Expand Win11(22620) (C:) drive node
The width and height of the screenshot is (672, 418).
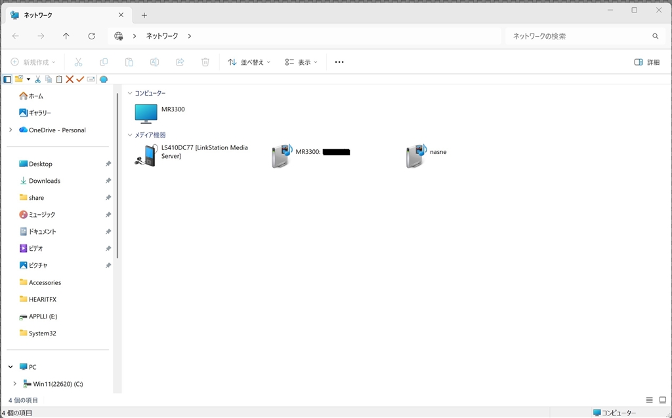[x=15, y=384]
